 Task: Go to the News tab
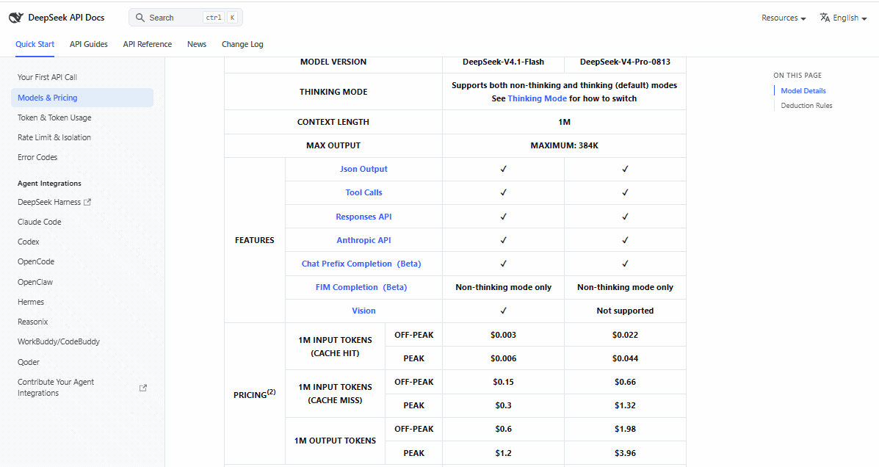coord(197,44)
